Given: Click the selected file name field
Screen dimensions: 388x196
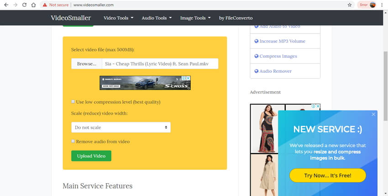Looking at the screenshot, I should click(x=160, y=64).
